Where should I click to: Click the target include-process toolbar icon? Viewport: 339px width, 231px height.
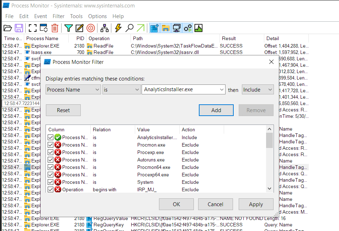tap(91, 28)
